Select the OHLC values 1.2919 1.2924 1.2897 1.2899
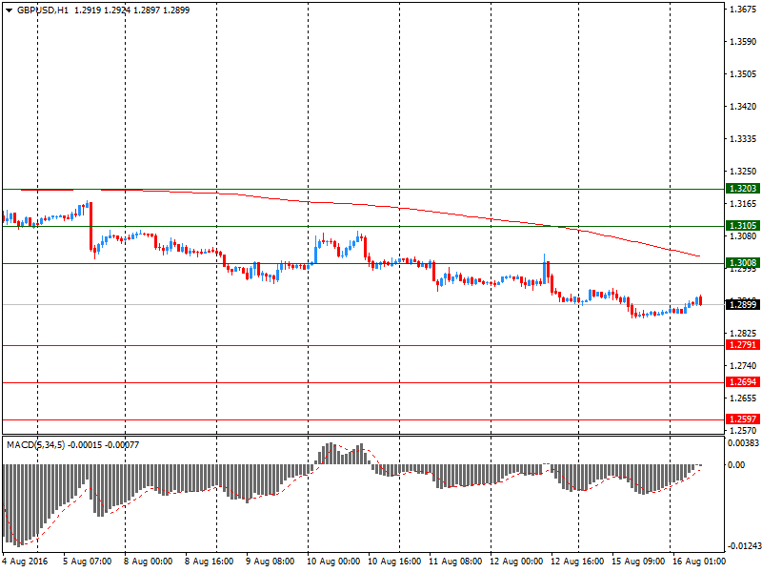Image resolution: width=762 pixels, height=572 pixels. click(131, 10)
